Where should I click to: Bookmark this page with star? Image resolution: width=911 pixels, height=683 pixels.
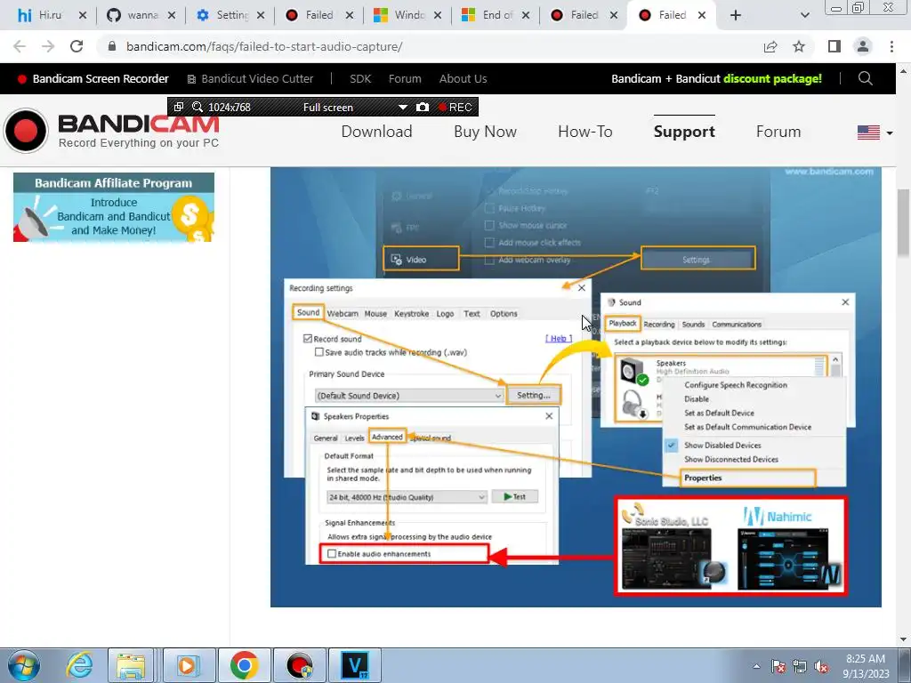coord(799,46)
